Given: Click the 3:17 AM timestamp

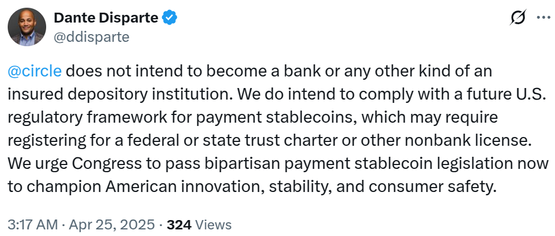Looking at the screenshot, I should click(x=33, y=224).
